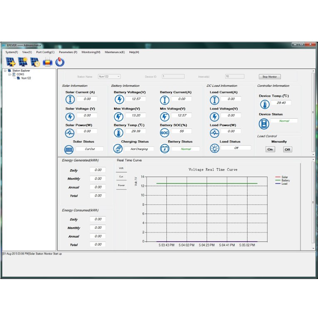Show the Volt real time curve
The width and height of the screenshot is (318, 318).
pos(121,168)
